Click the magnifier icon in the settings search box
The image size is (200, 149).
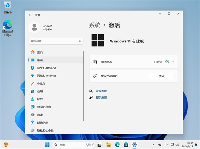[x=80, y=41]
